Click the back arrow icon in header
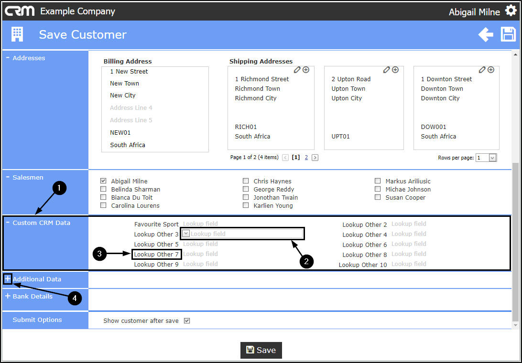The image size is (522, 363). coord(485,34)
